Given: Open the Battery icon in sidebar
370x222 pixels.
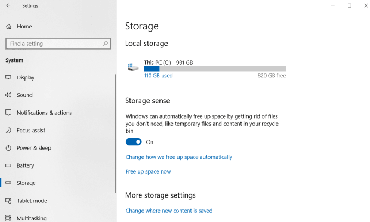Looking at the screenshot, I should tap(9, 165).
